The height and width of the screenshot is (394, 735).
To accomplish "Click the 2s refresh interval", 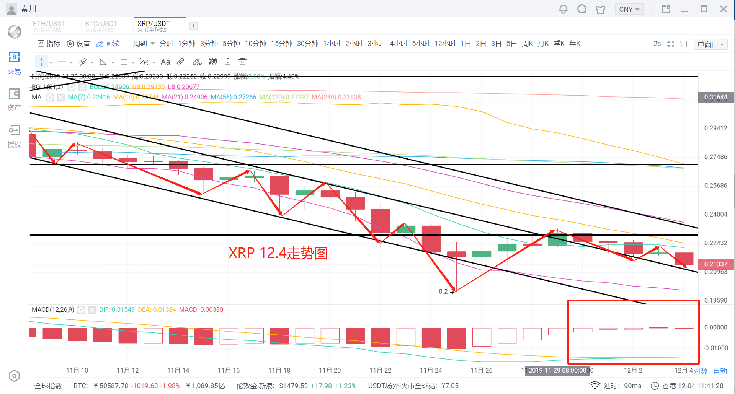I will point(657,44).
